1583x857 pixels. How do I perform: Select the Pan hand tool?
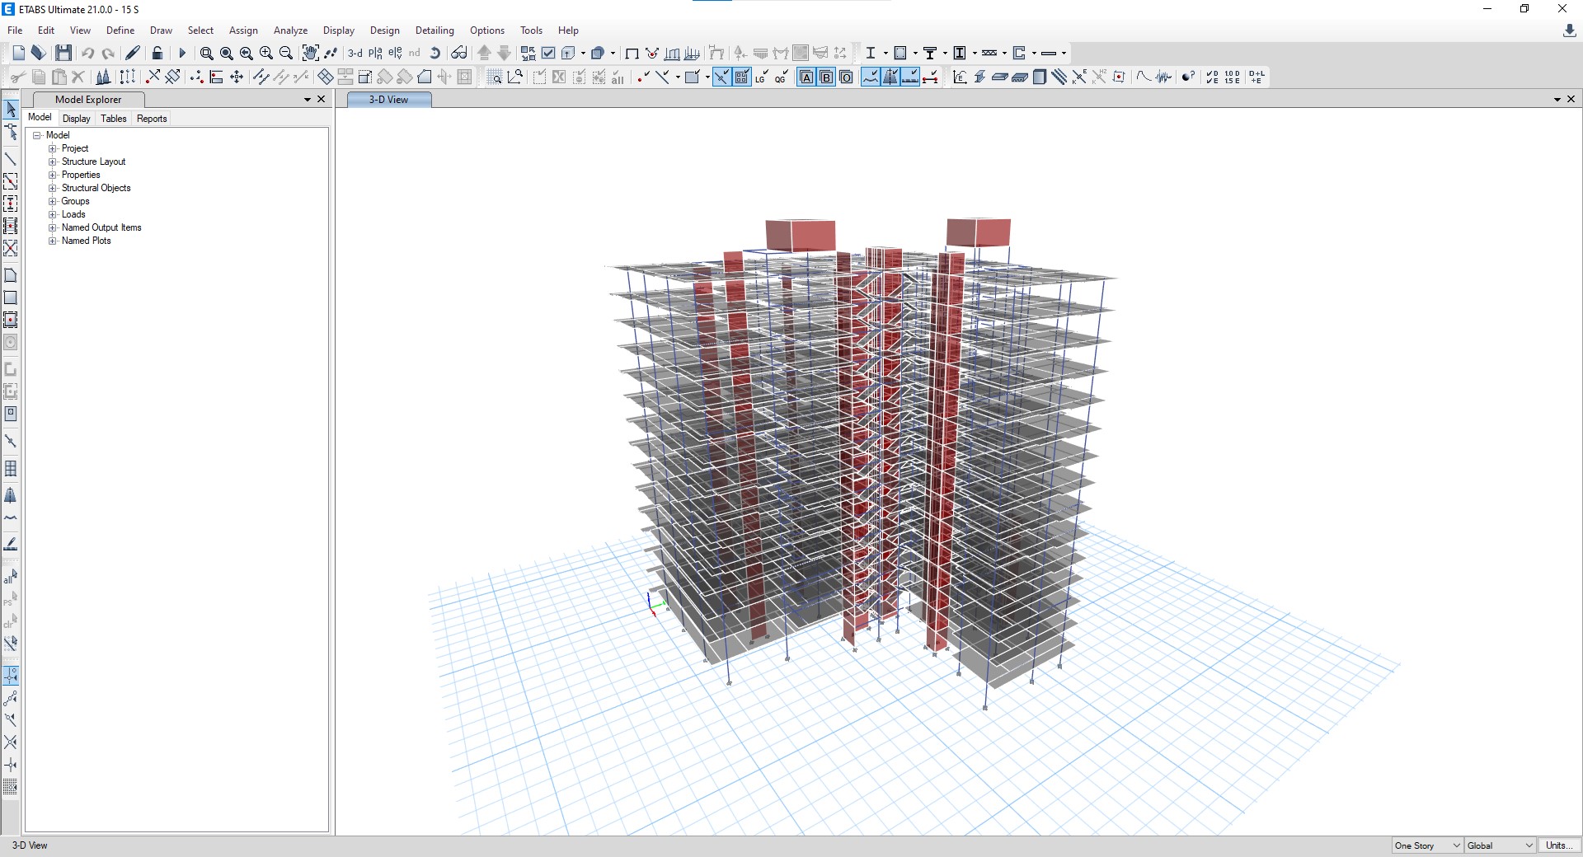[x=310, y=53]
